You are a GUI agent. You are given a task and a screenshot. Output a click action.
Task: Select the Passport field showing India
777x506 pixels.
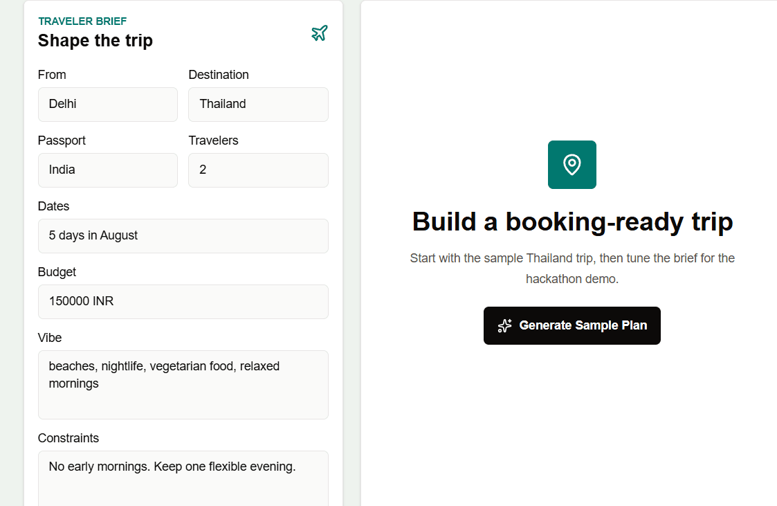pyautogui.click(x=107, y=170)
